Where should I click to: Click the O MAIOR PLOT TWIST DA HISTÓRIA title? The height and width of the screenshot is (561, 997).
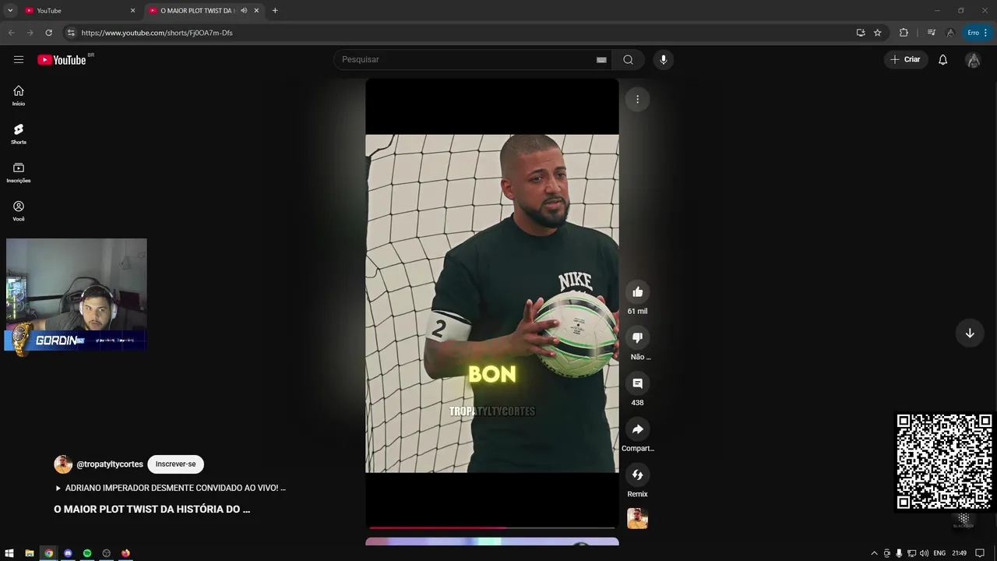point(152,510)
